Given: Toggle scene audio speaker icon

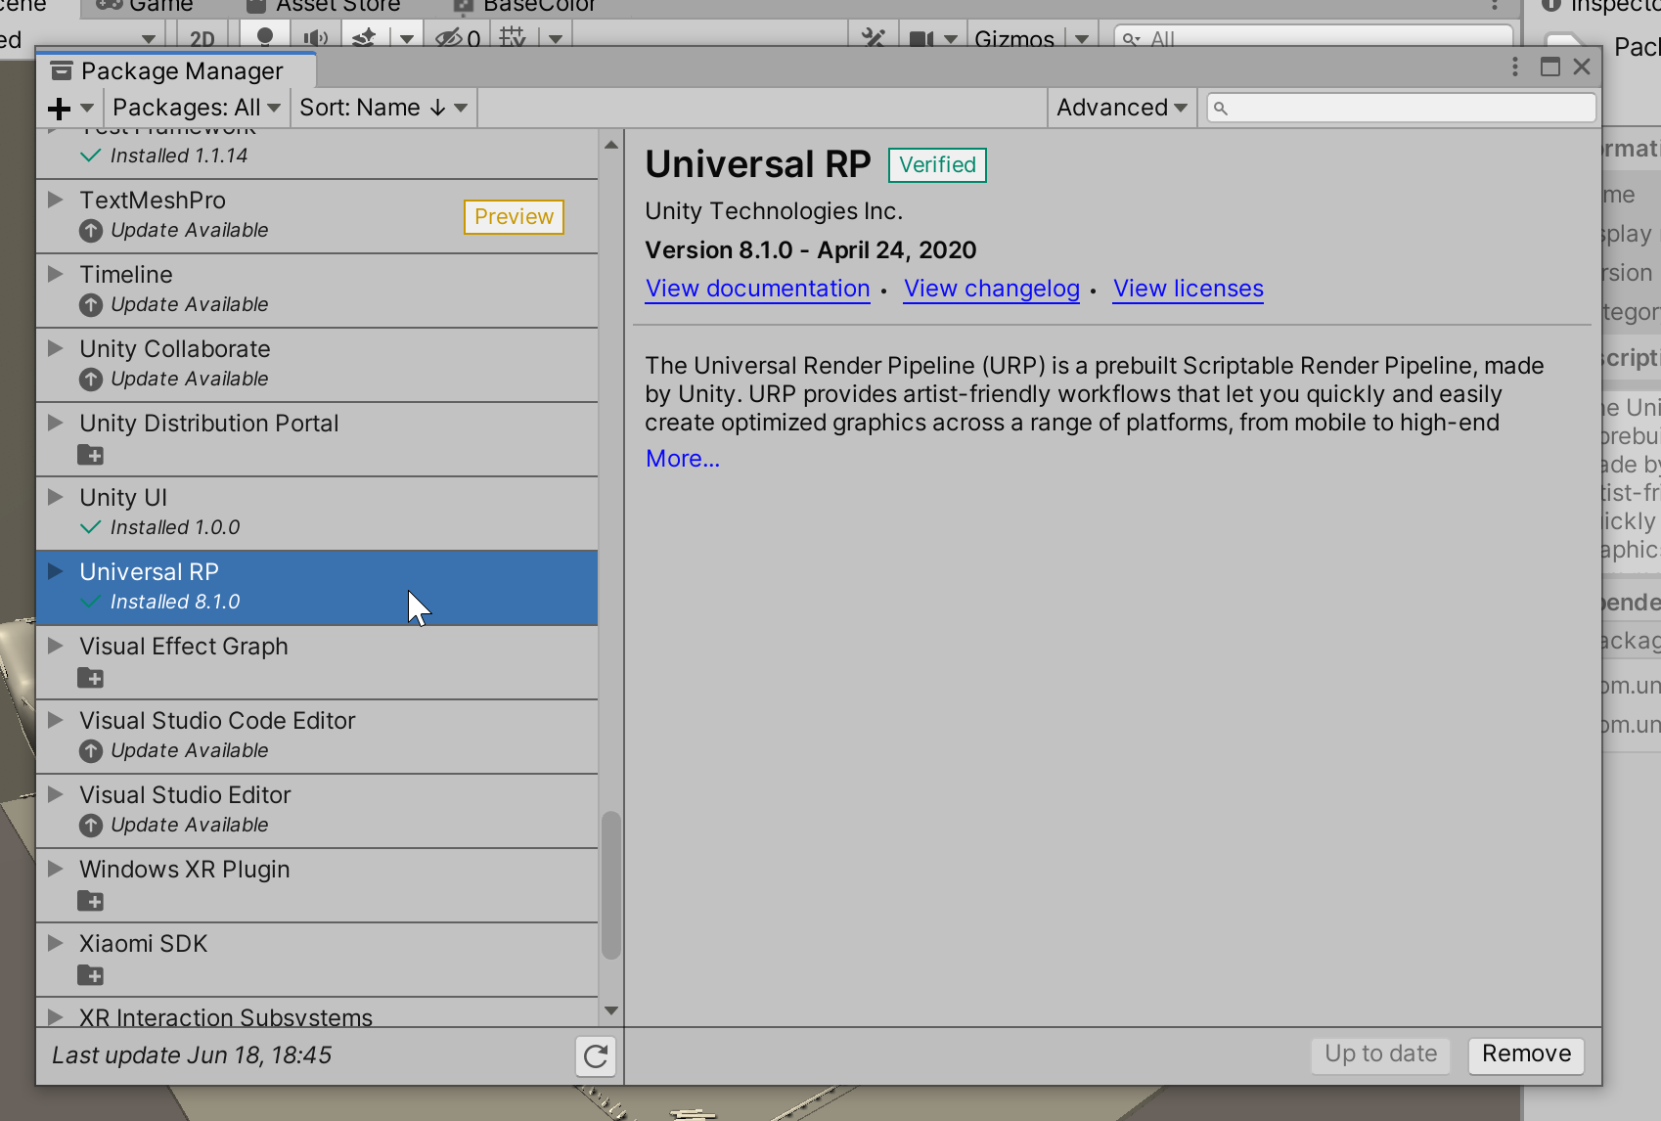Looking at the screenshot, I should pyautogui.click(x=315, y=38).
